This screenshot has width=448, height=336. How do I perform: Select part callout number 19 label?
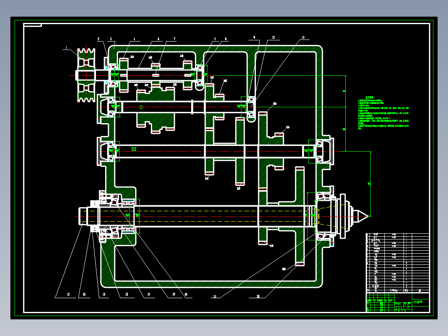pyautogui.click(x=215, y=296)
